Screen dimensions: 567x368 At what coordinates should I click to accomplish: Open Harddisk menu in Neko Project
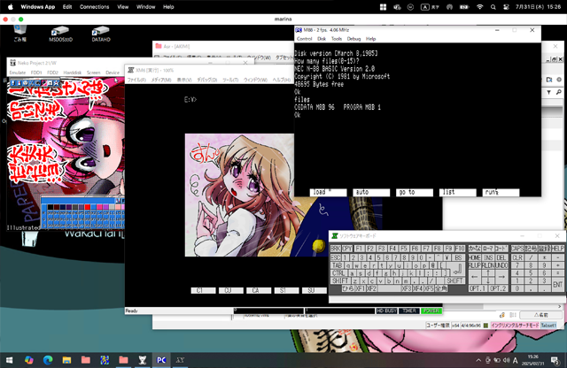[x=73, y=73]
